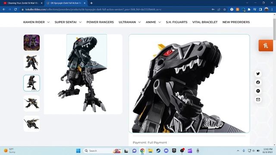This screenshot has width=276, height=155.
Task: Click the Super Sentai menu label
Action: tap(66, 22)
